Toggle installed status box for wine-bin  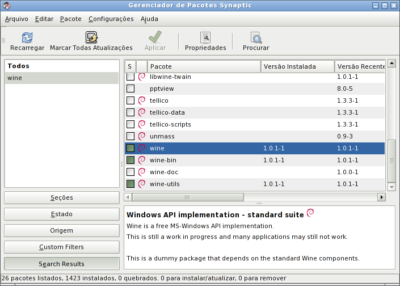[130, 160]
